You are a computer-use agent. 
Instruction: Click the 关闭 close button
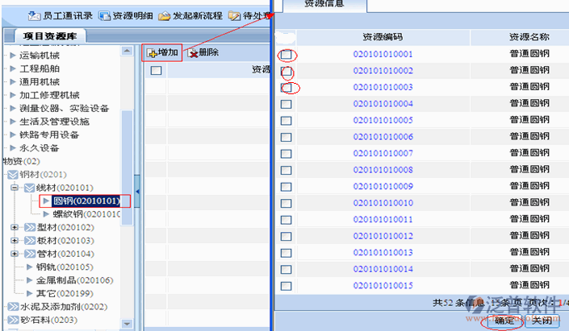click(542, 321)
